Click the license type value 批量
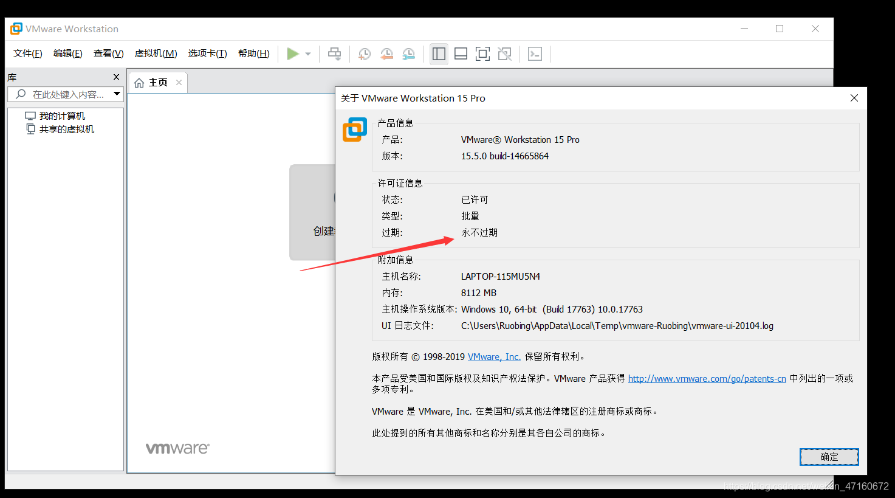The image size is (895, 498). point(470,216)
